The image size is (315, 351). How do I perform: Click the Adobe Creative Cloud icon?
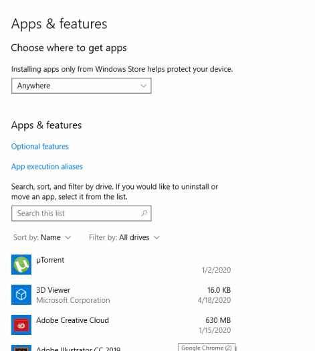coord(21,325)
